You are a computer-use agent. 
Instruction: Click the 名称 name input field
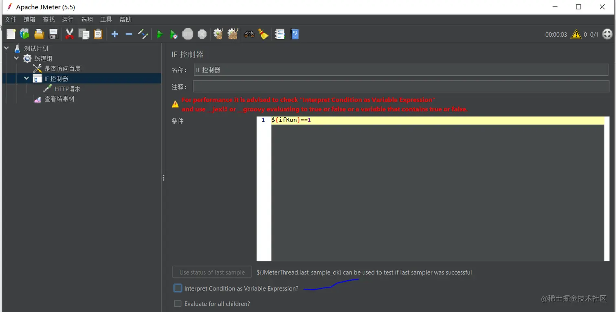pyautogui.click(x=401, y=70)
